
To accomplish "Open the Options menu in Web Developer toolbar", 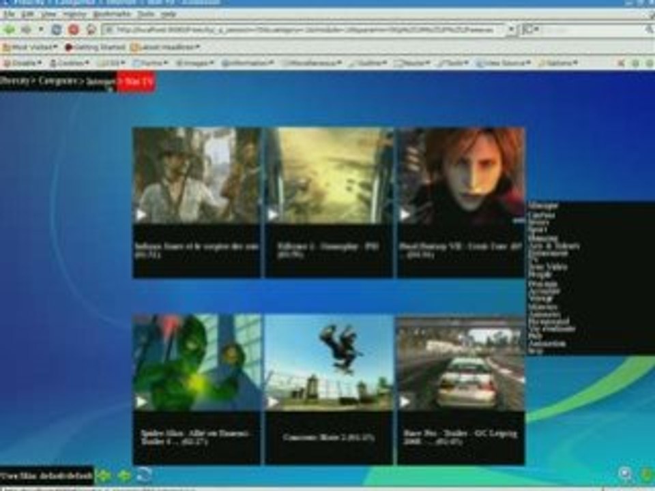I will tap(559, 63).
